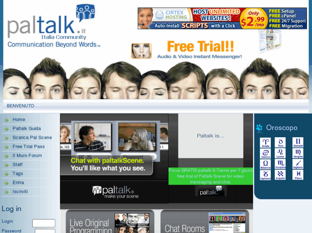Click the green arrow beside Tags

coord(7,174)
